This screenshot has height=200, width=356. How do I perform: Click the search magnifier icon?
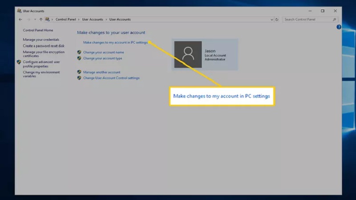tap(335, 20)
